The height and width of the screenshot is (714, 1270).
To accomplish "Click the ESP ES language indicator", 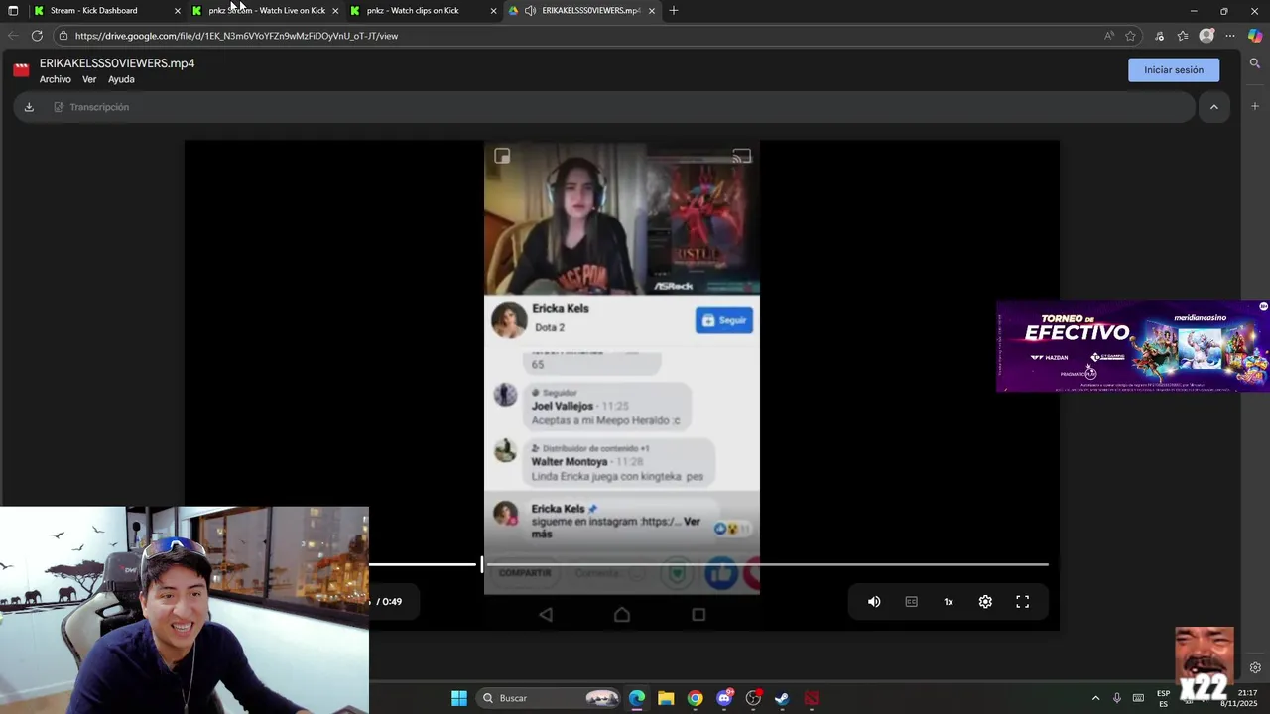I will [x=1163, y=698].
